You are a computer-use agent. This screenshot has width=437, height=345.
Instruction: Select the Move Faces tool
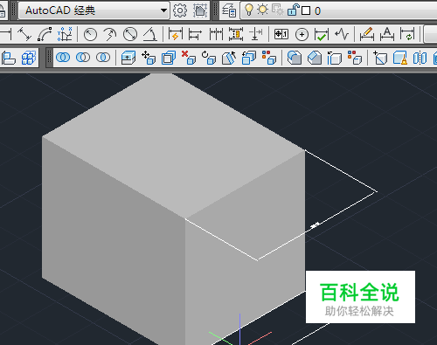[149, 58]
